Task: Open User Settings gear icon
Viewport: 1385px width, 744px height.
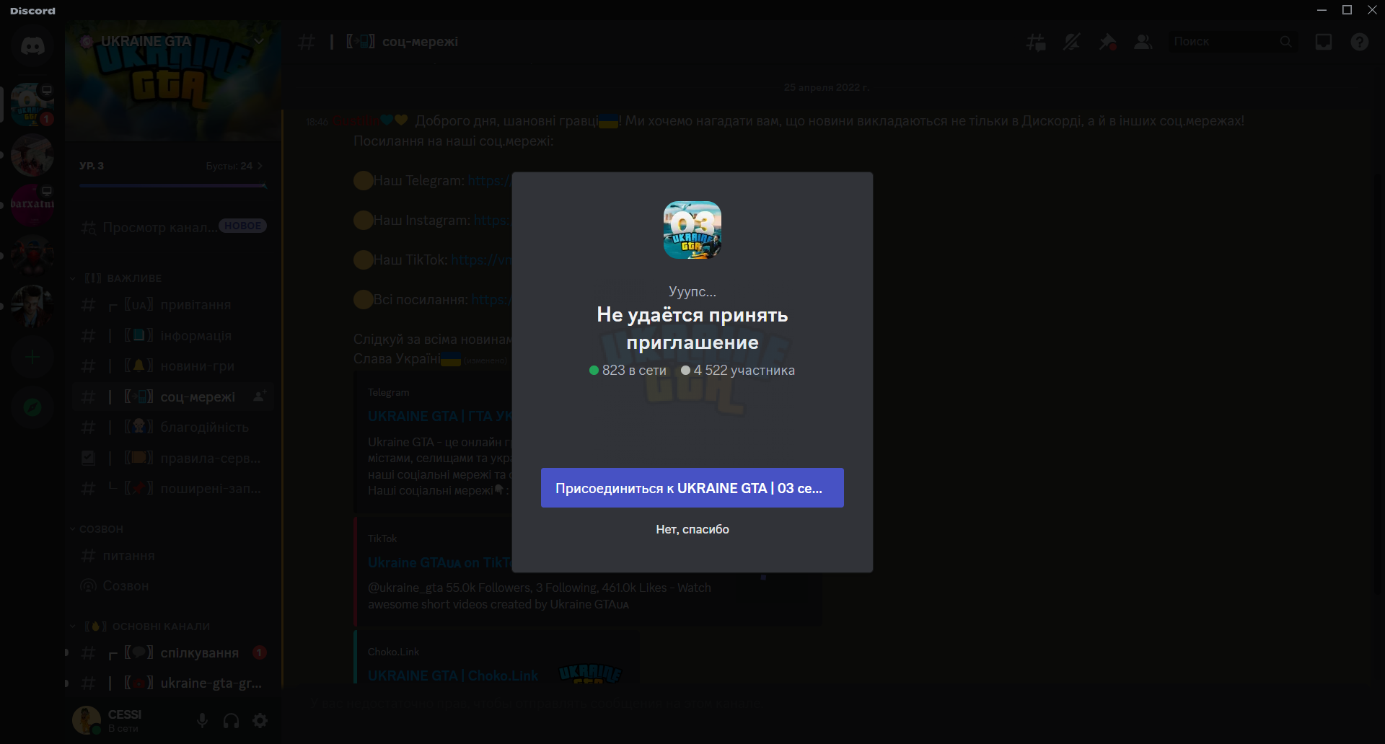Action: coord(260,720)
